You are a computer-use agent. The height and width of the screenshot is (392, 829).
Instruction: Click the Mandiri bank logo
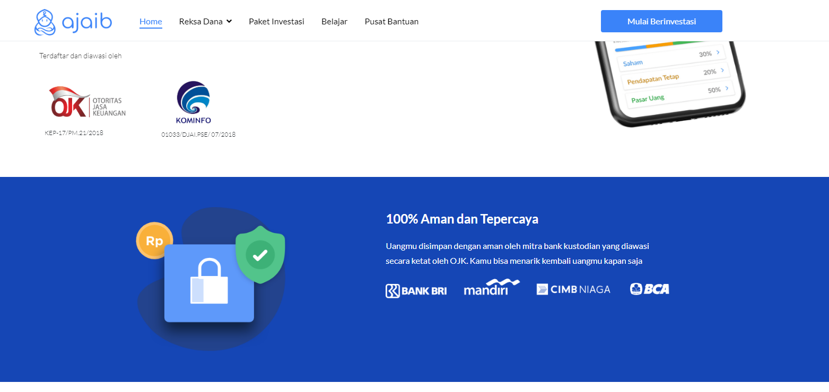[x=491, y=287]
